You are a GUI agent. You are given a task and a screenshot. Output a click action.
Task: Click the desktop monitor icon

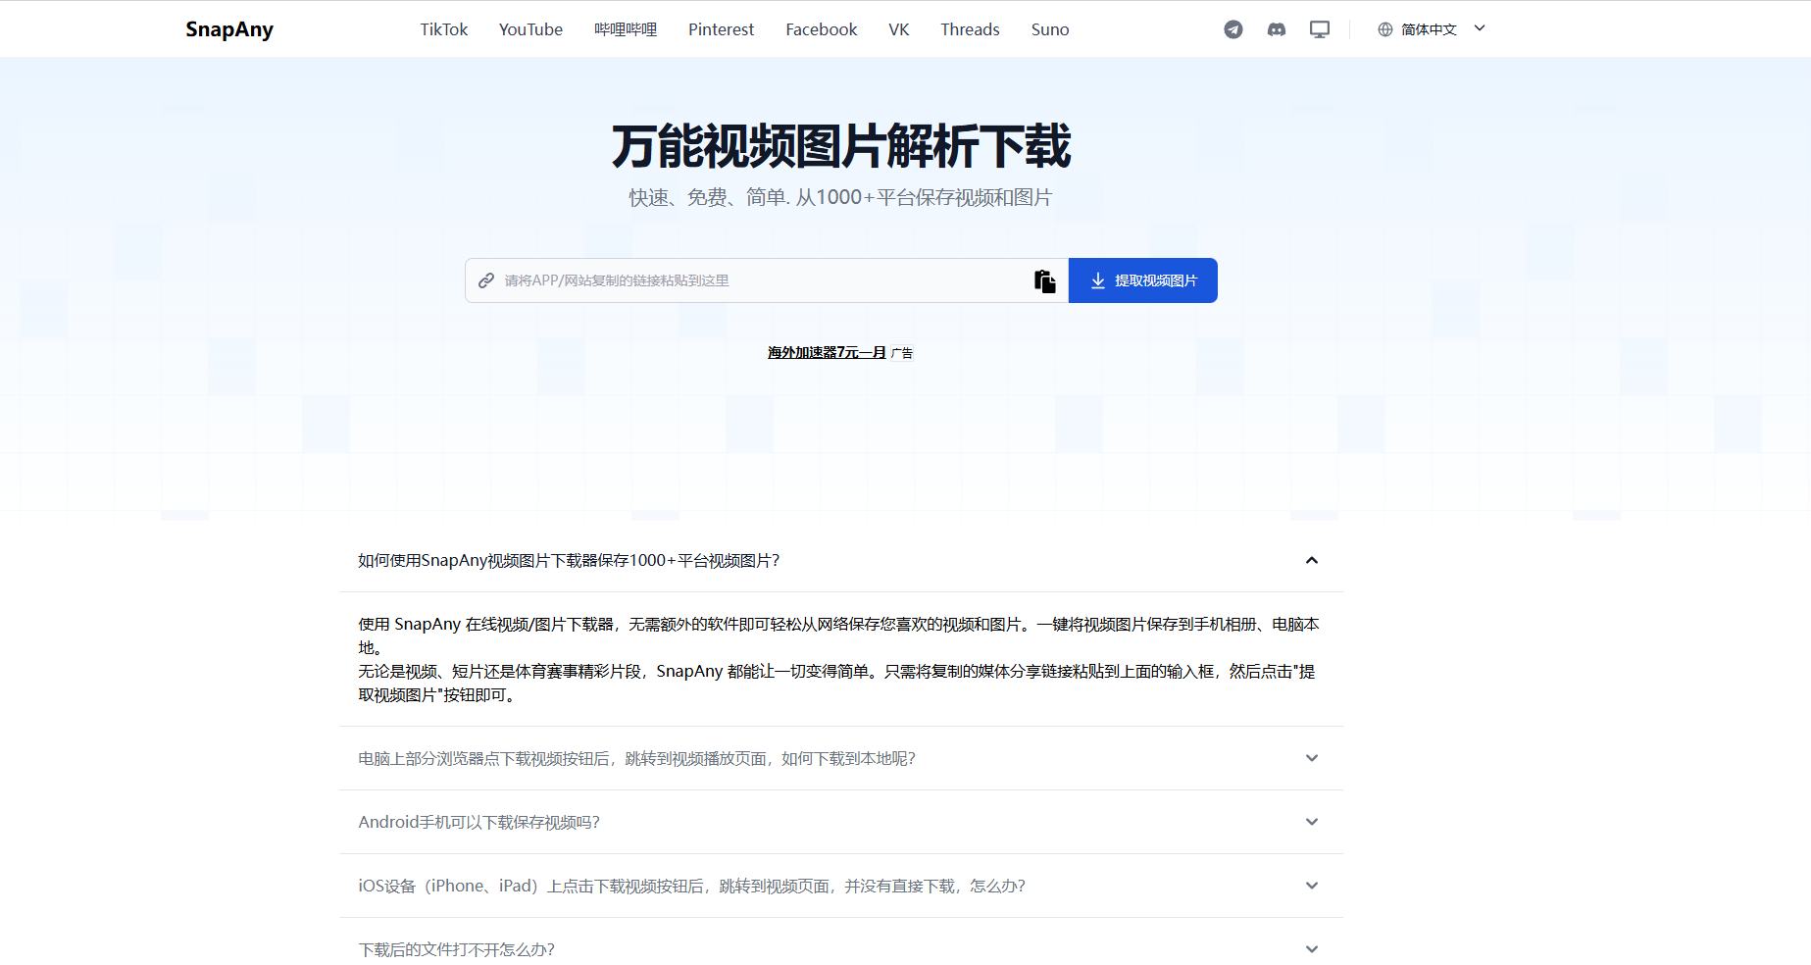1320,29
